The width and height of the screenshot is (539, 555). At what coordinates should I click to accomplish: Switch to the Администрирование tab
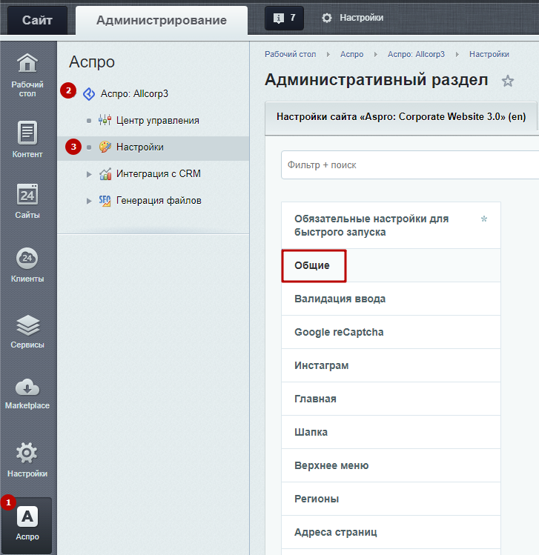(162, 20)
